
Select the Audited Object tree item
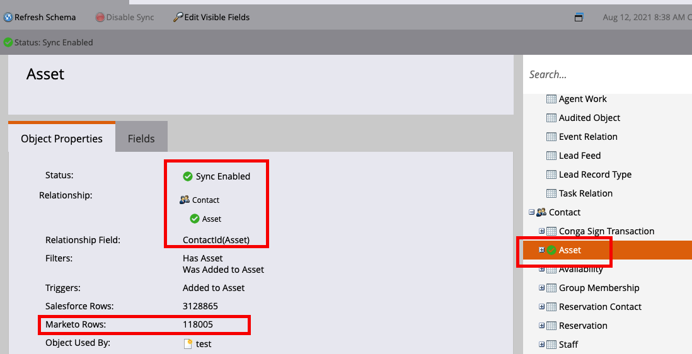pos(589,118)
